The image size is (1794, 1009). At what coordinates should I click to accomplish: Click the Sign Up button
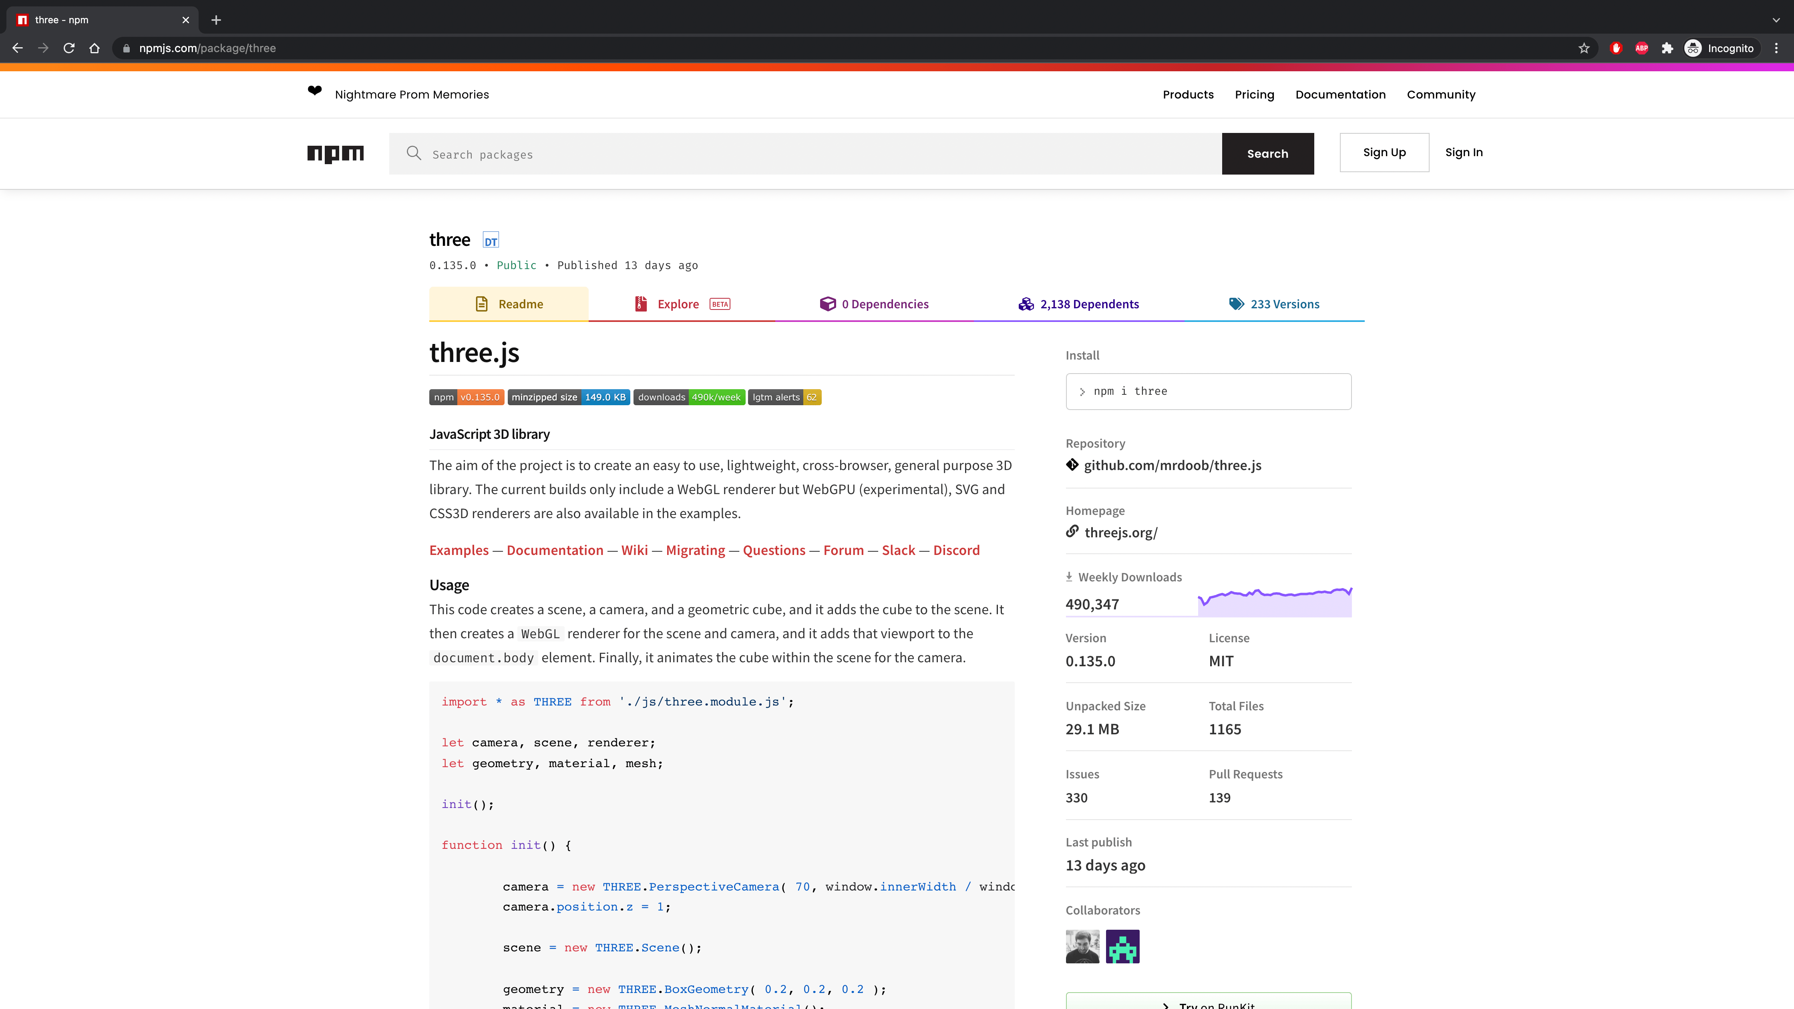click(1384, 153)
